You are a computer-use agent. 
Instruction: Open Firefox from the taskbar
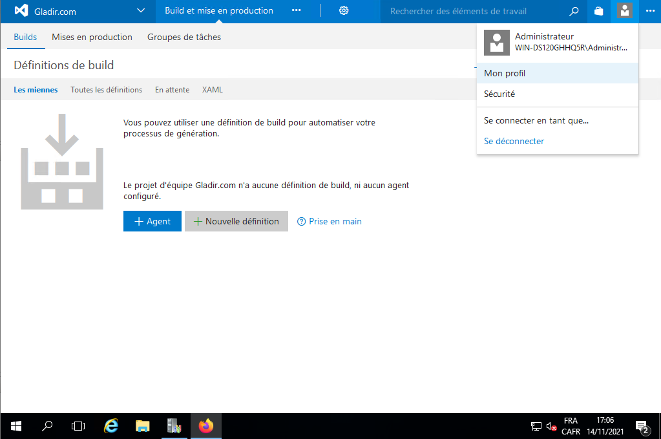point(205,426)
